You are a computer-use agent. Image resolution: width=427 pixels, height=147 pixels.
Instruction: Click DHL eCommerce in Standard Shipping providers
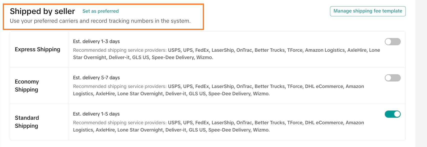[324, 123]
